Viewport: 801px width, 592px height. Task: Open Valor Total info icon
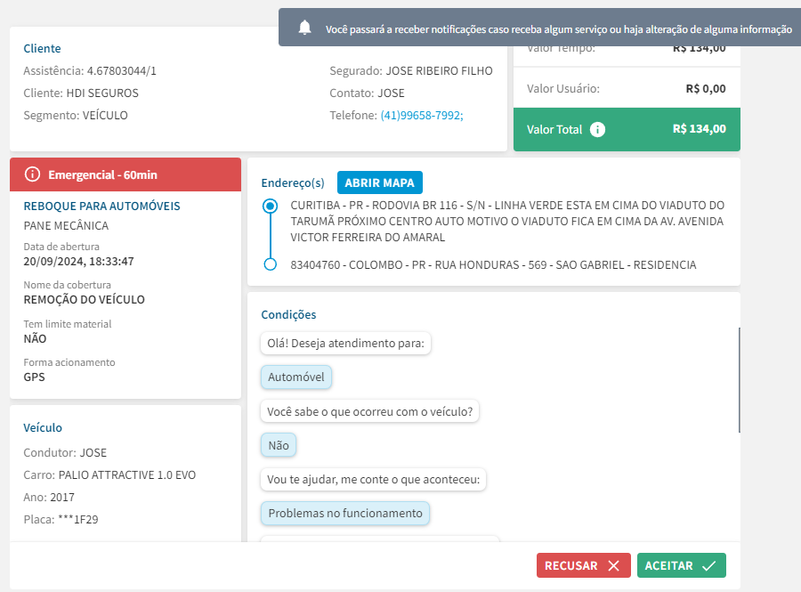597,129
